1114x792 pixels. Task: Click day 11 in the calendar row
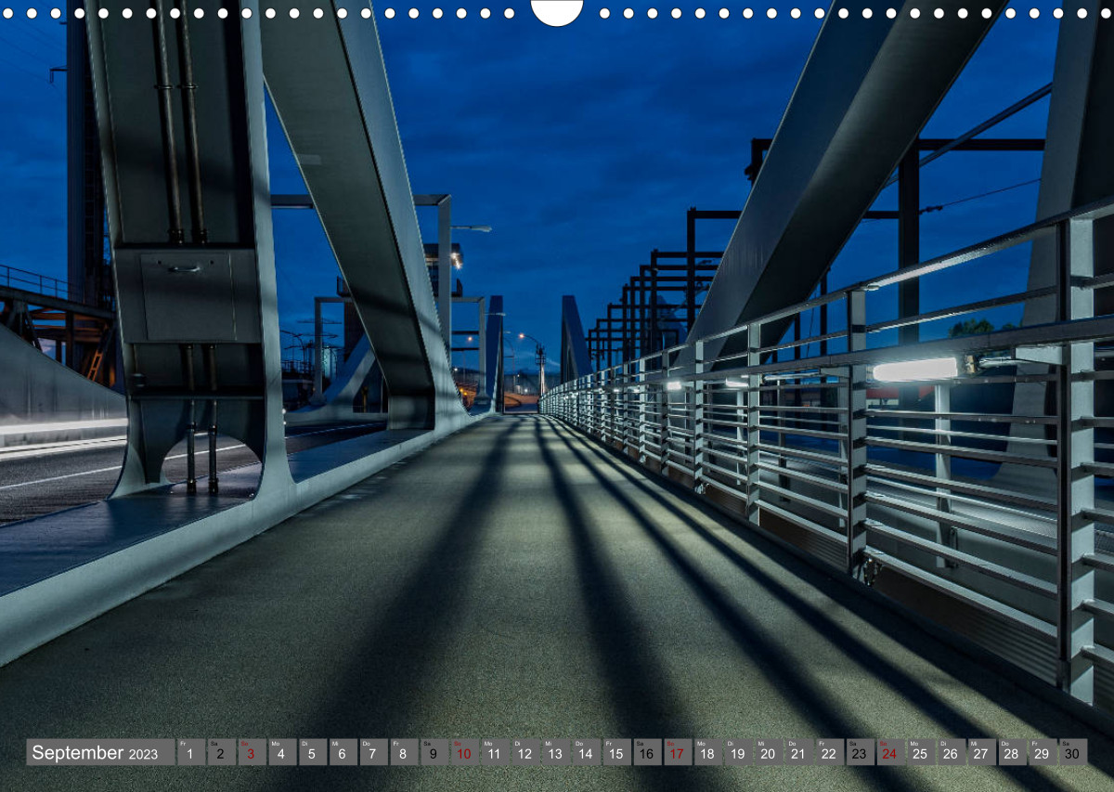pyautogui.click(x=495, y=752)
